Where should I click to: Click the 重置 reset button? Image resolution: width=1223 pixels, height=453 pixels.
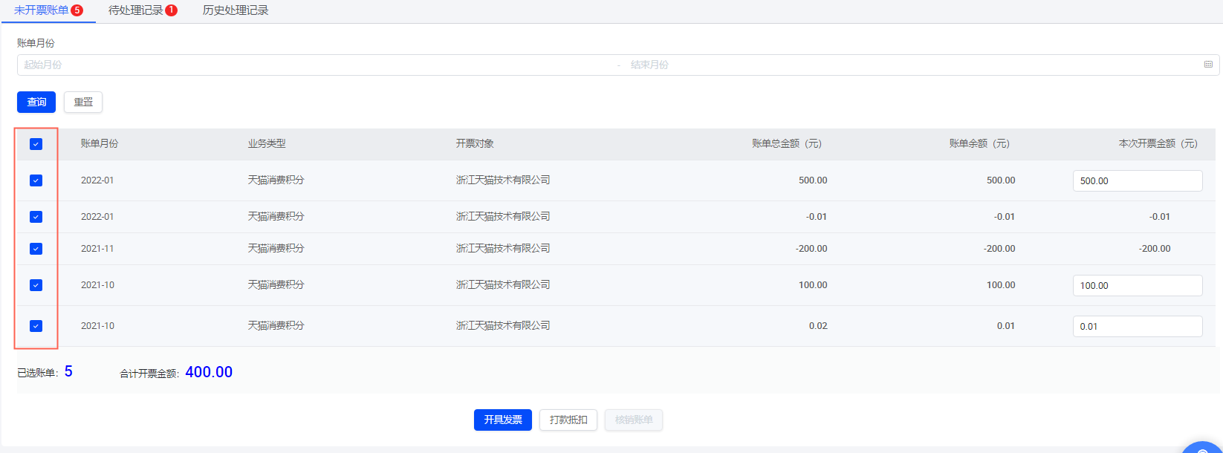click(x=83, y=102)
